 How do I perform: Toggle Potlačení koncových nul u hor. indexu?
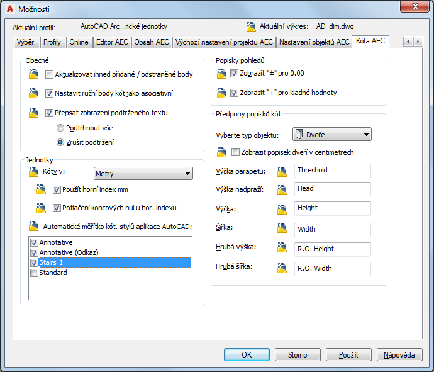coord(57,208)
